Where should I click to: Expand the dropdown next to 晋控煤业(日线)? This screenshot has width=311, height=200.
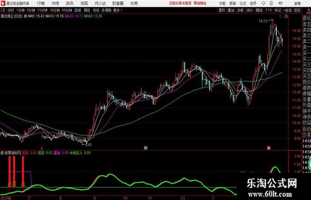[25, 16]
